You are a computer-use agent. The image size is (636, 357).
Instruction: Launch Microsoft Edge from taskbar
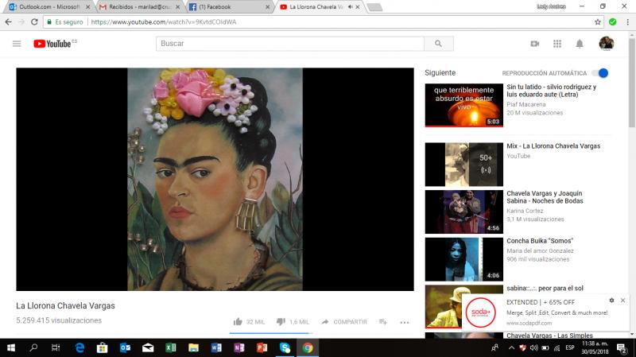click(x=79, y=347)
